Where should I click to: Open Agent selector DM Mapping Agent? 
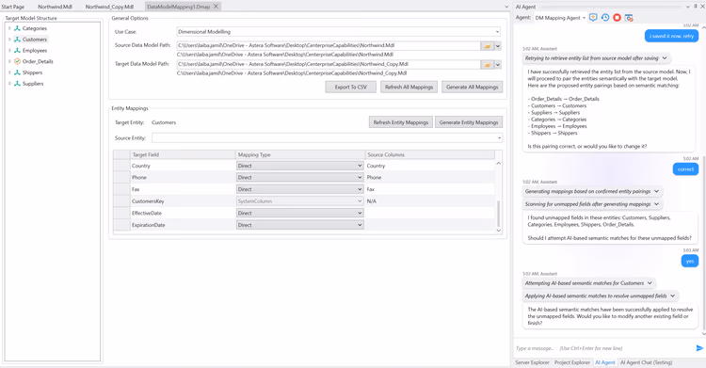[560, 18]
